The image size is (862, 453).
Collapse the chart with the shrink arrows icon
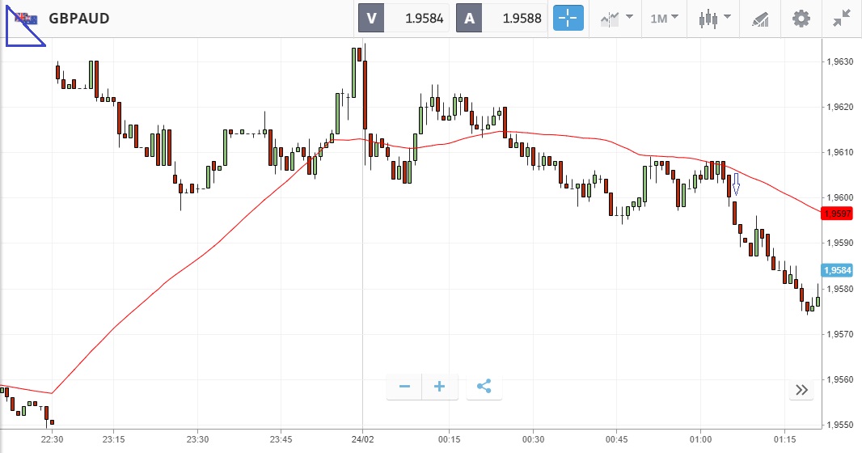[x=842, y=18]
